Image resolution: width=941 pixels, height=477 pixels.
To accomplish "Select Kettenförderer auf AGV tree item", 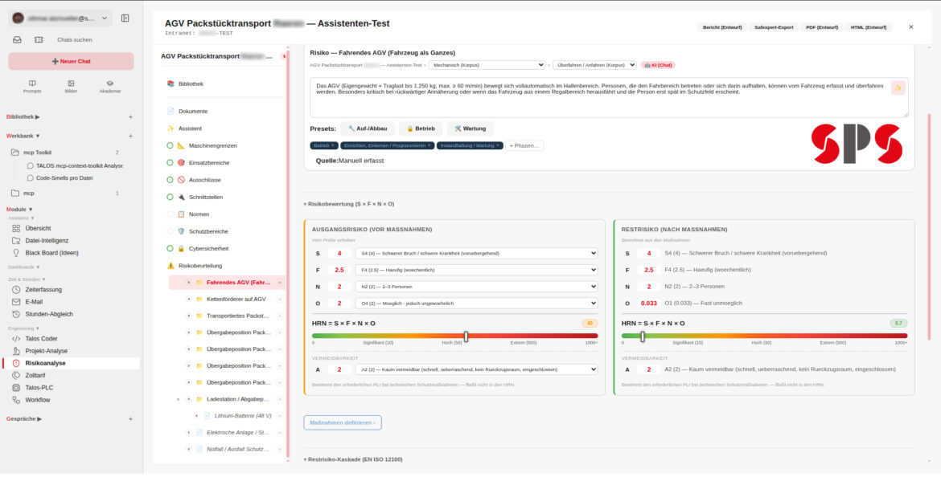I will click(235, 299).
